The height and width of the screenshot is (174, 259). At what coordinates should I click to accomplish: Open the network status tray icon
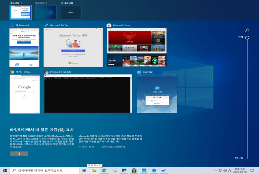pos(220,171)
